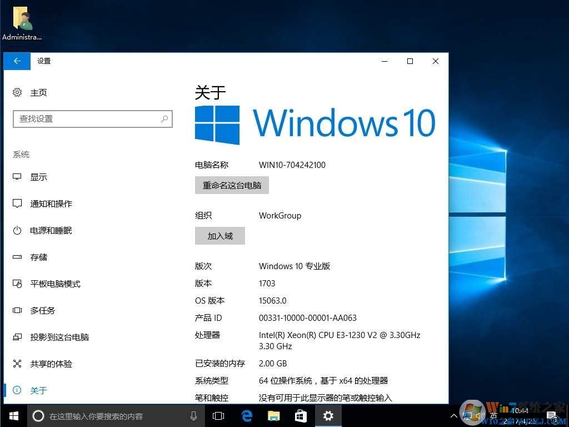Screen dimensions: 569x427
Task: Select the Power and sleep icon
Action: click(x=17, y=230)
